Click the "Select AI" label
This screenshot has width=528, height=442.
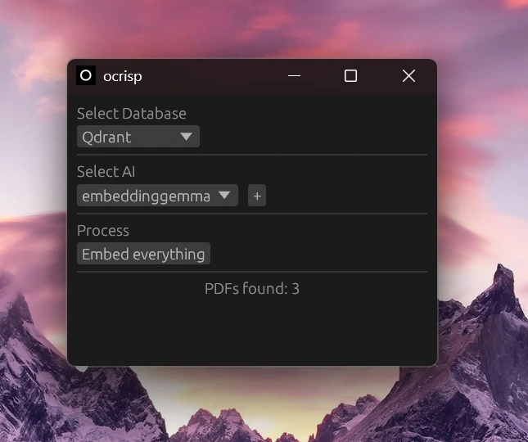pyautogui.click(x=106, y=172)
